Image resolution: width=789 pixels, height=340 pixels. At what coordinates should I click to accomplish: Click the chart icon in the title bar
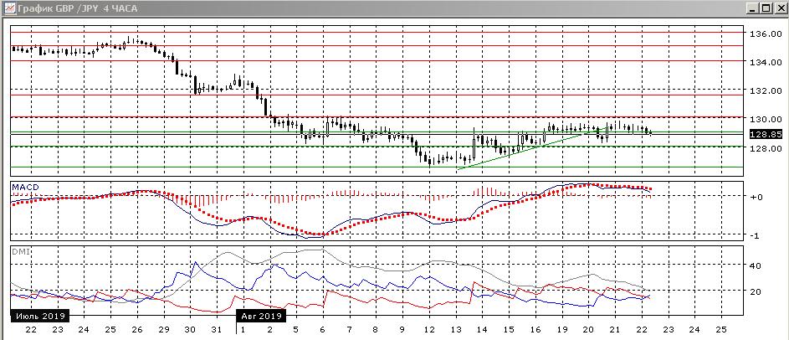8,8
